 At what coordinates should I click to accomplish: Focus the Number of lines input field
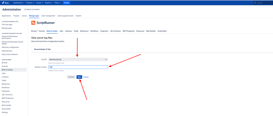pos(78,67)
